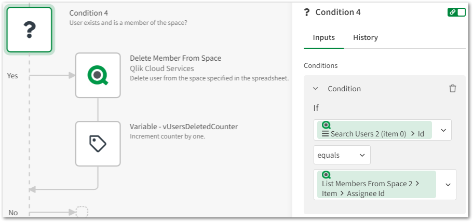This screenshot has height=222, width=473.
Task: Click the Qlik icon above Search Users 2
Action: [x=326, y=125]
